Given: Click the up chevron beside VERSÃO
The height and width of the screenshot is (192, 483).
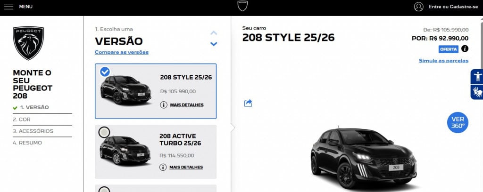Looking at the screenshot, I should tap(214, 33).
